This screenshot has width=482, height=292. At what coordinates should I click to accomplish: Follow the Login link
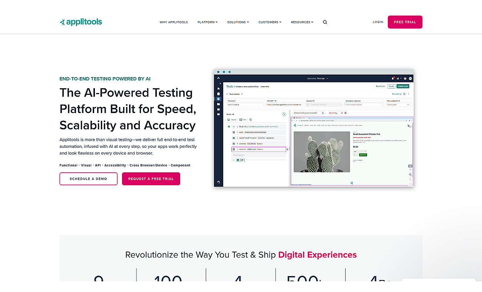coord(378,22)
